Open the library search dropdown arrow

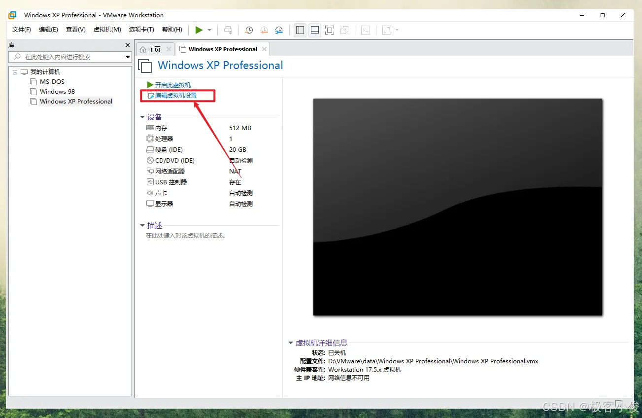click(x=128, y=57)
